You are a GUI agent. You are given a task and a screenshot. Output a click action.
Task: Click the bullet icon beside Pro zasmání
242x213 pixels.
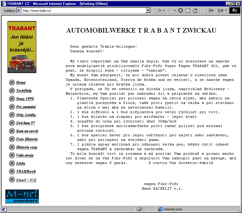pos(12,107)
